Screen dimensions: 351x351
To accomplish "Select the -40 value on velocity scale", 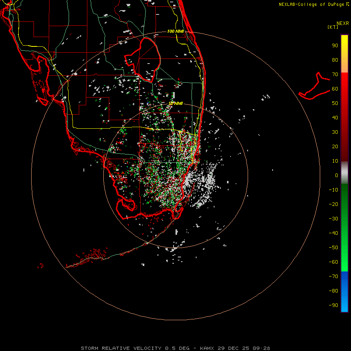I will click(333, 233).
